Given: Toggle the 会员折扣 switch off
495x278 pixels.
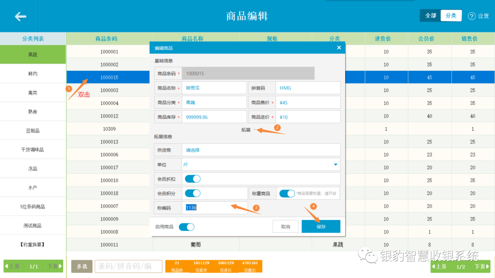Looking at the screenshot, I should pyautogui.click(x=192, y=179).
